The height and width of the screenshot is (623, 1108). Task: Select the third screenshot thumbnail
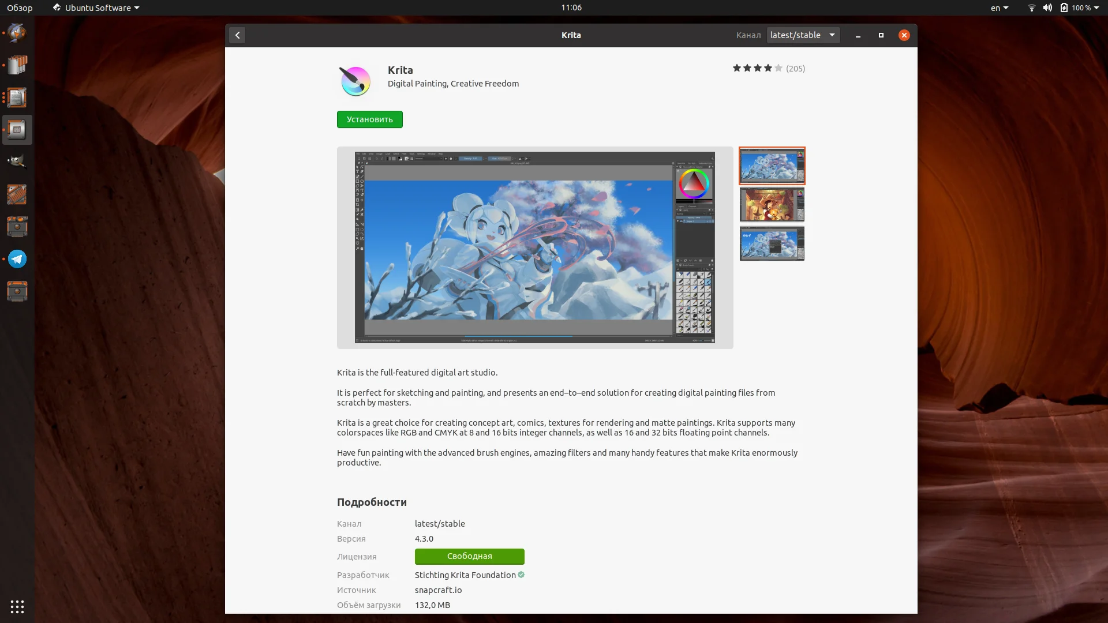(772, 243)
